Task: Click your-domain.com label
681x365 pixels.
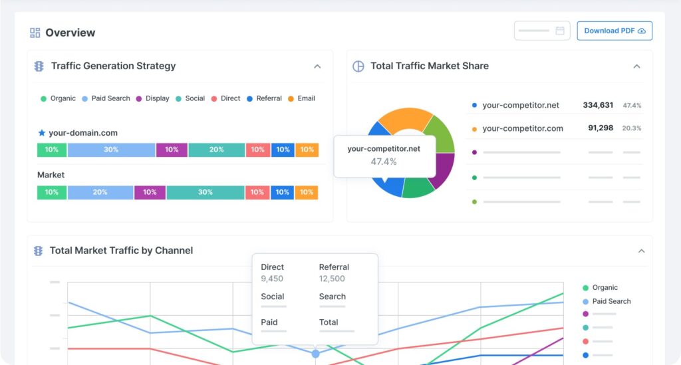Action: click(x=83, y=133)
